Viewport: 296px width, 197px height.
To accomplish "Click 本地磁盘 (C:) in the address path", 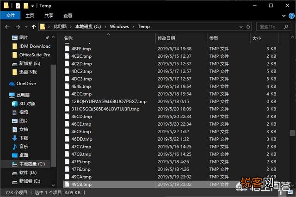I will [x=88, y=27].
